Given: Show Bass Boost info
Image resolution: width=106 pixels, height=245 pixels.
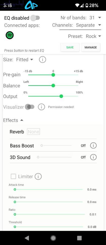Looking at the screenshot, I should [x=93, y=146].
